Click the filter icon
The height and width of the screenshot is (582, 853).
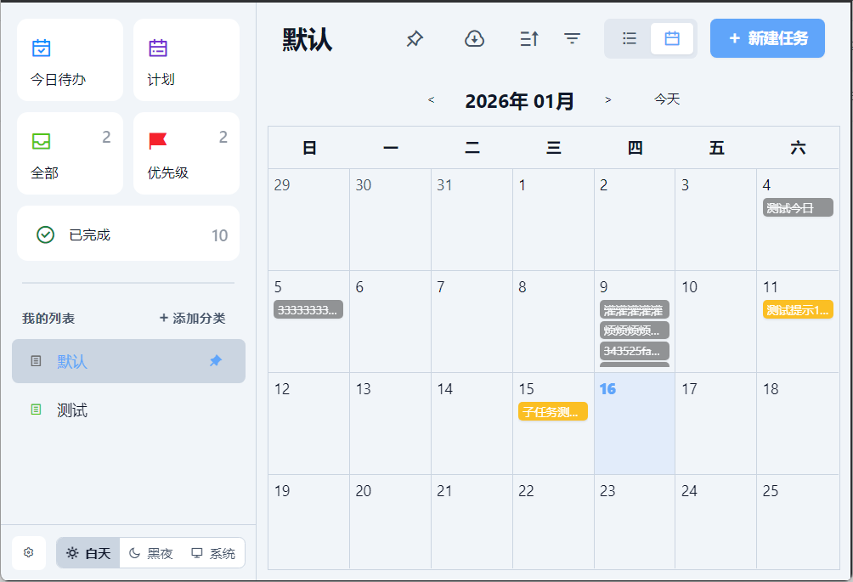[x=572, y=38]
